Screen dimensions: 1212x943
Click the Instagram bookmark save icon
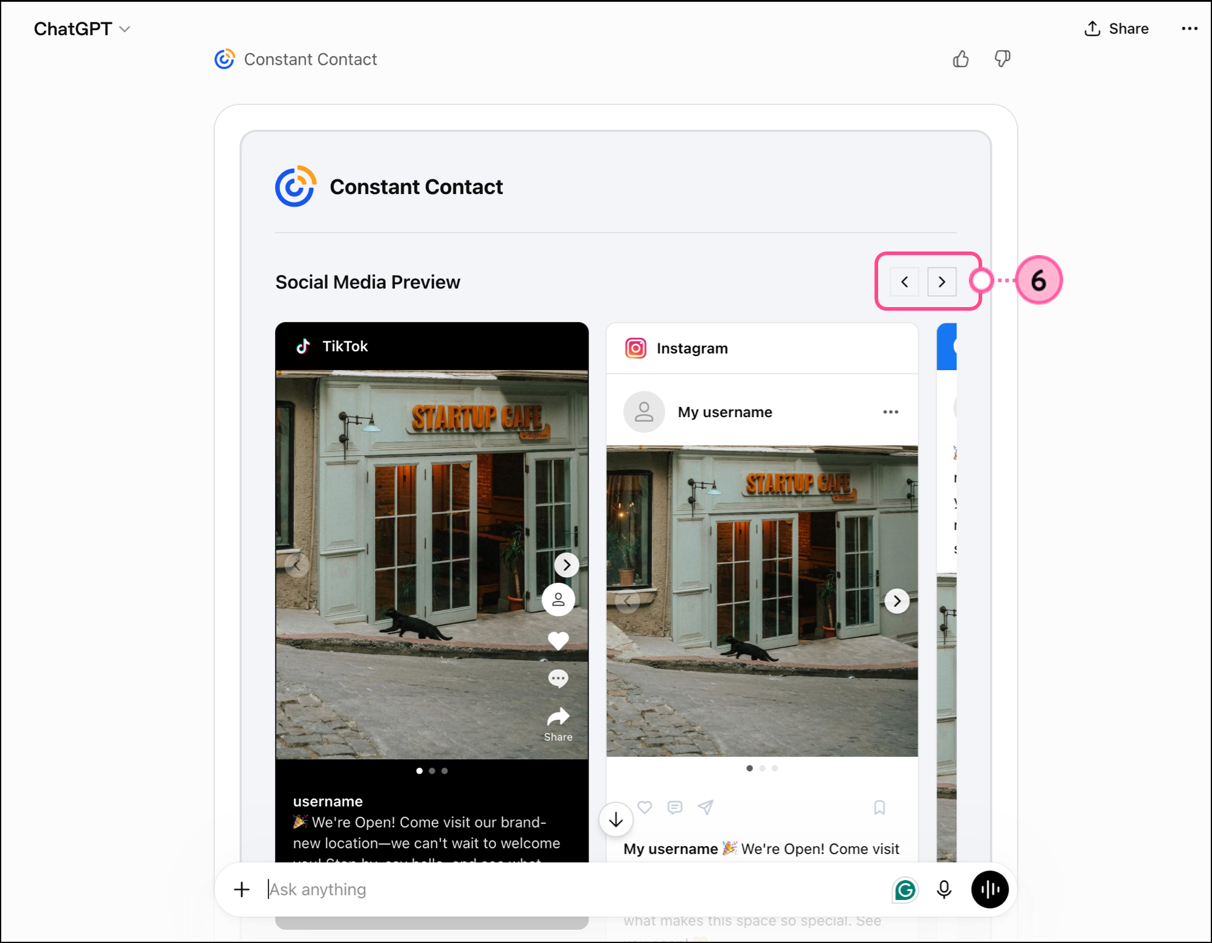[x=879, y=808]
